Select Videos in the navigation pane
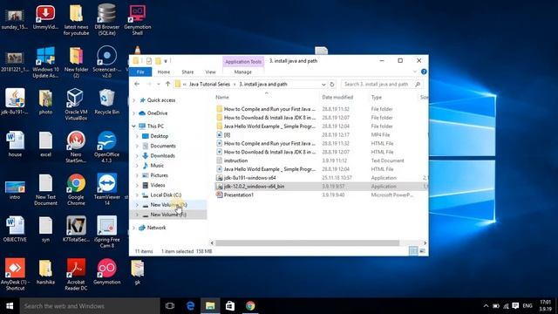The width and height of the screenshot is (558, 314). pos(158,185)
